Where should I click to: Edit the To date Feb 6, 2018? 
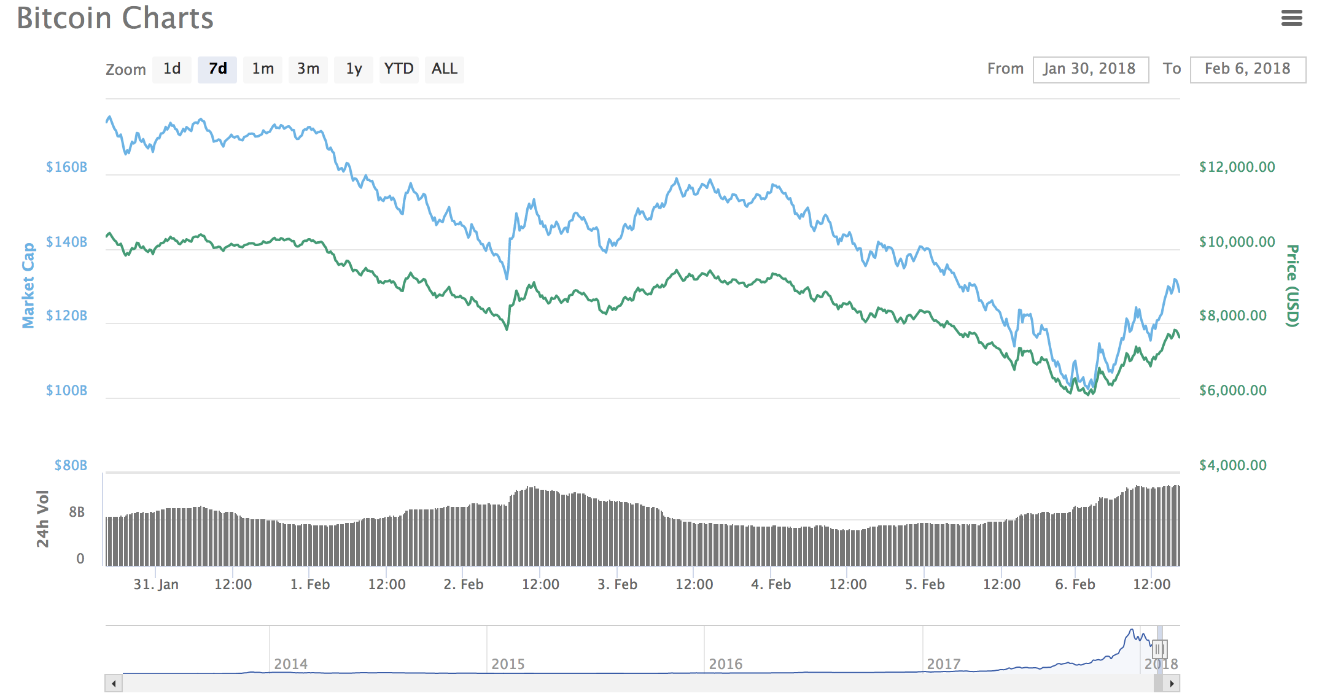pyautogui.click(x=1248, y=69)
